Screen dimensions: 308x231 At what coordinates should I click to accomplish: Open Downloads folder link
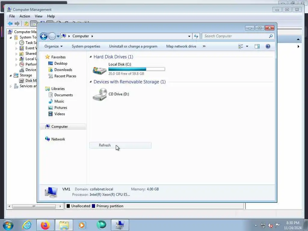click(63, 70)
